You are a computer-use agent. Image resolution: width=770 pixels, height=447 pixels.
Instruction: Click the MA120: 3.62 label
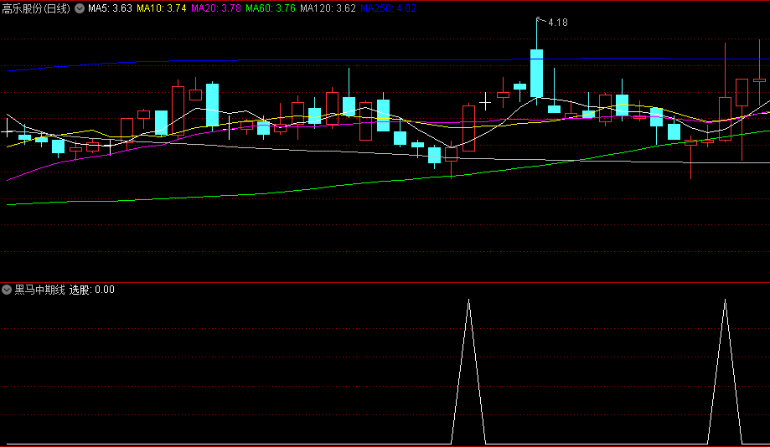[328, 8]
